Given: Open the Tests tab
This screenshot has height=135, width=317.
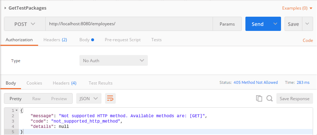Looking at the screenshot, I should tap(156, 40).
